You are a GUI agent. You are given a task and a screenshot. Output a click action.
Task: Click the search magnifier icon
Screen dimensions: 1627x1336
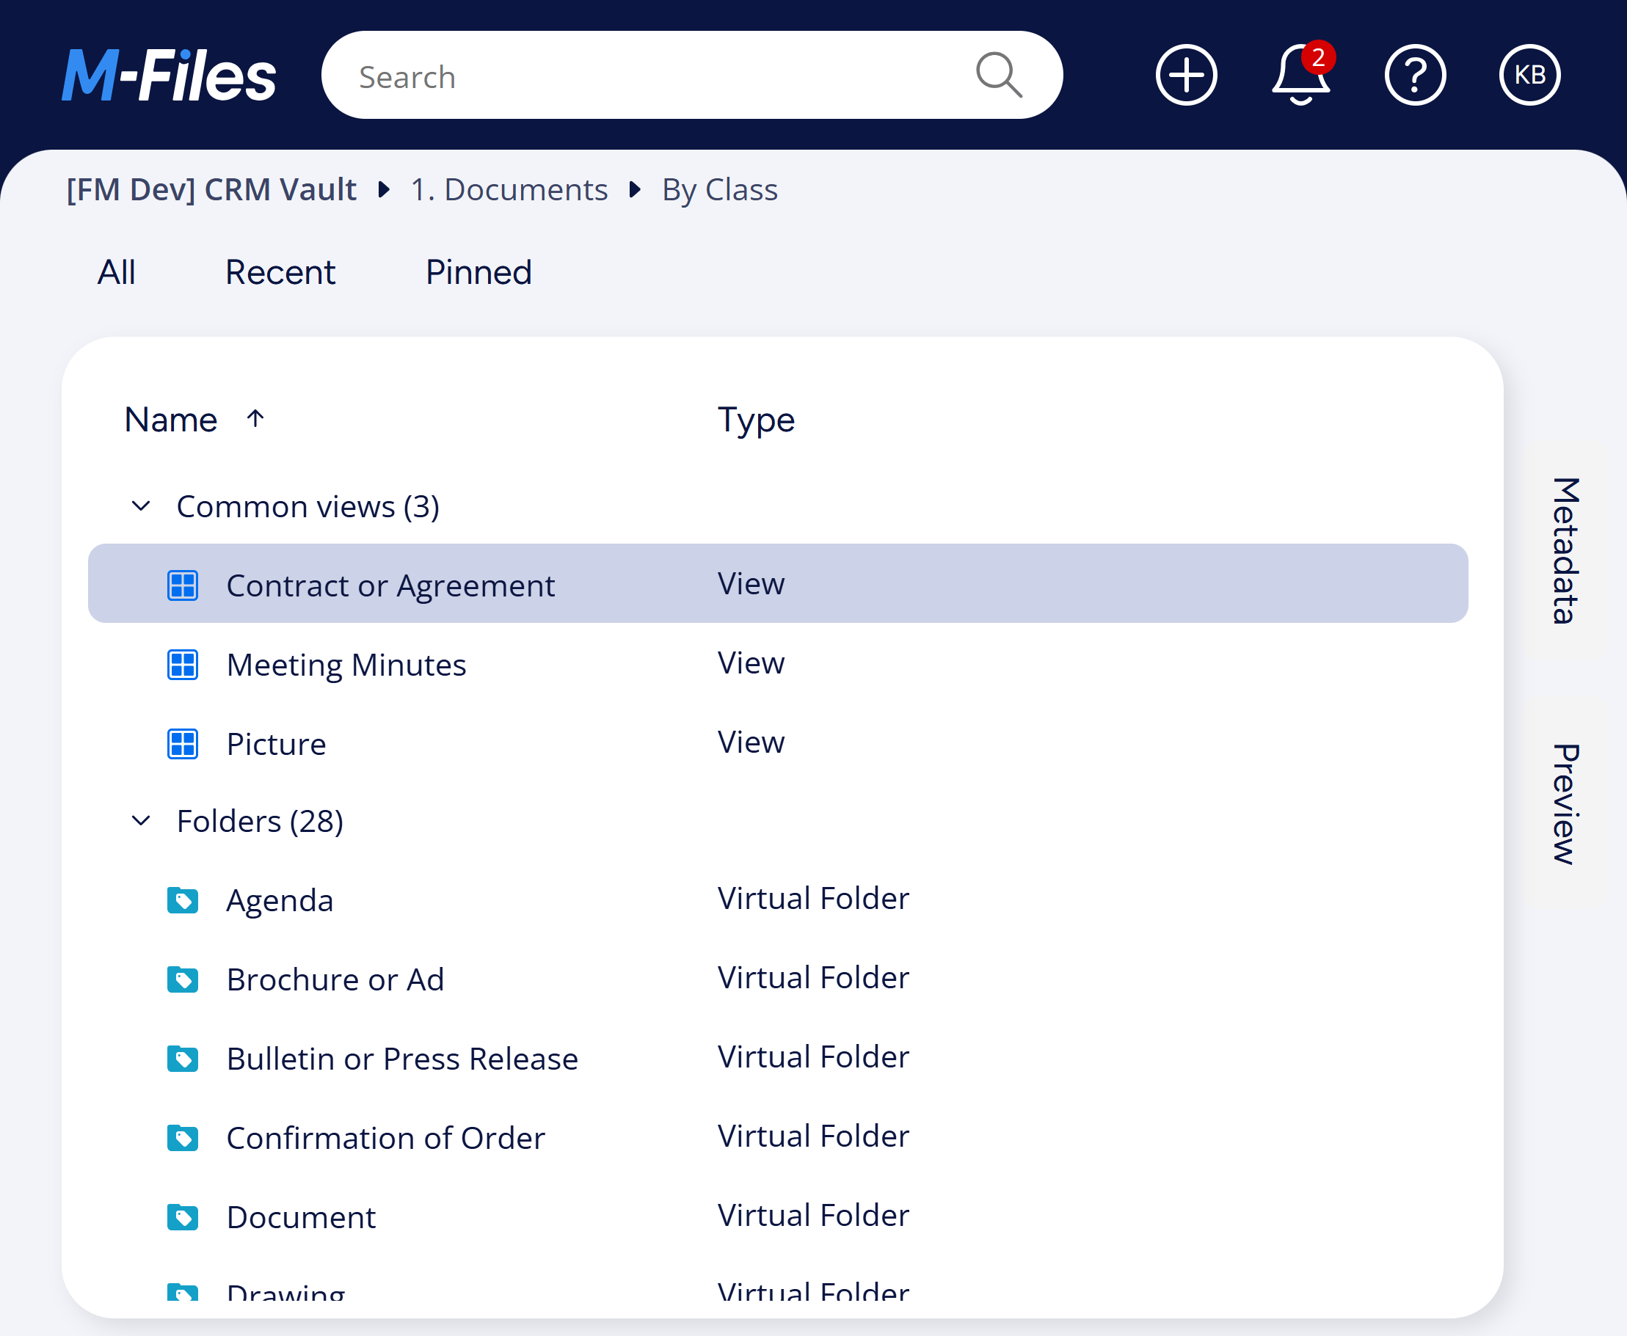[x=998, y=76]
